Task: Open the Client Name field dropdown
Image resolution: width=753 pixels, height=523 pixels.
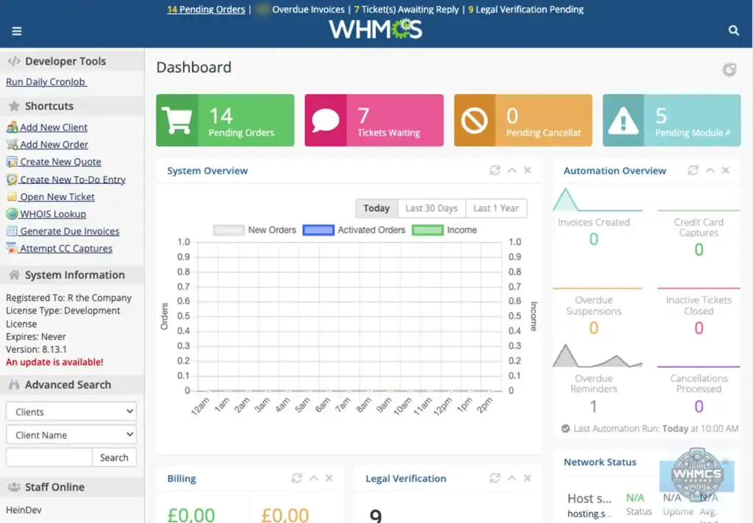Action: tap(71, 435)
